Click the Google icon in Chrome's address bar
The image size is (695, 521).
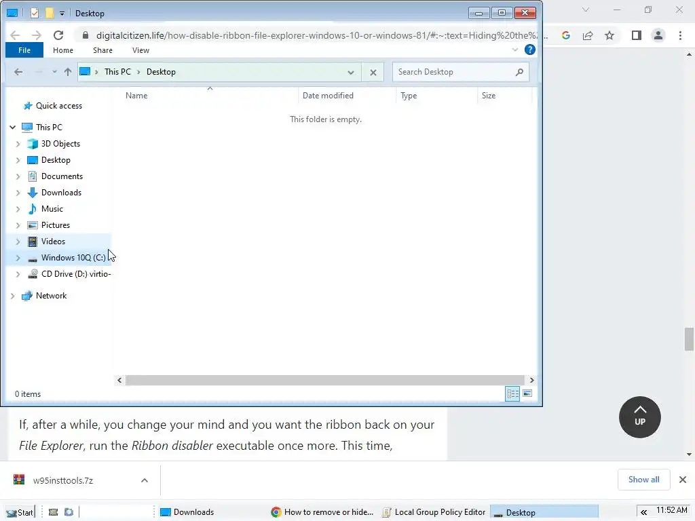pos(565,35)
